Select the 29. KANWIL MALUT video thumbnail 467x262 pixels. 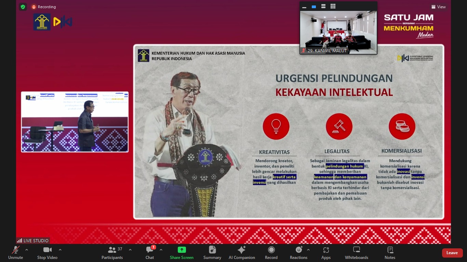click(x=338, y=32)
